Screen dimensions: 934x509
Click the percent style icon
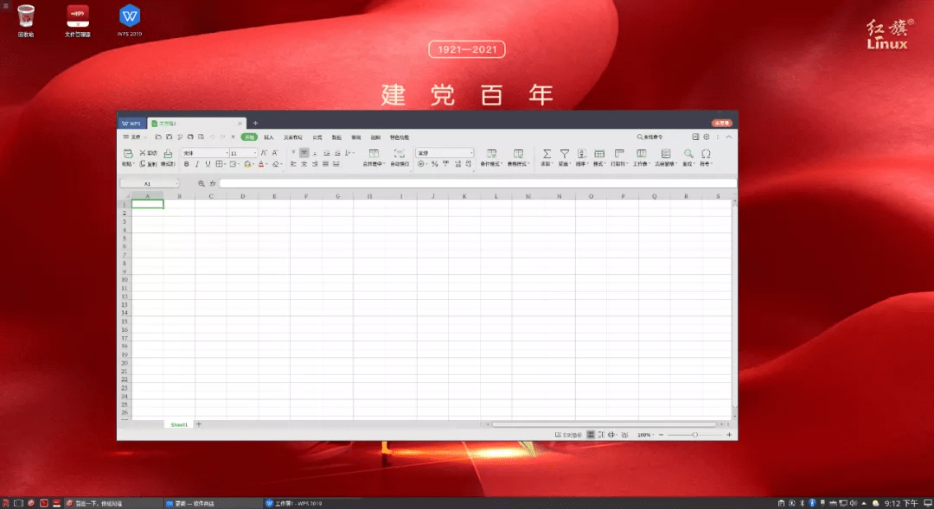pyautogui.click(x=434, y=163)
